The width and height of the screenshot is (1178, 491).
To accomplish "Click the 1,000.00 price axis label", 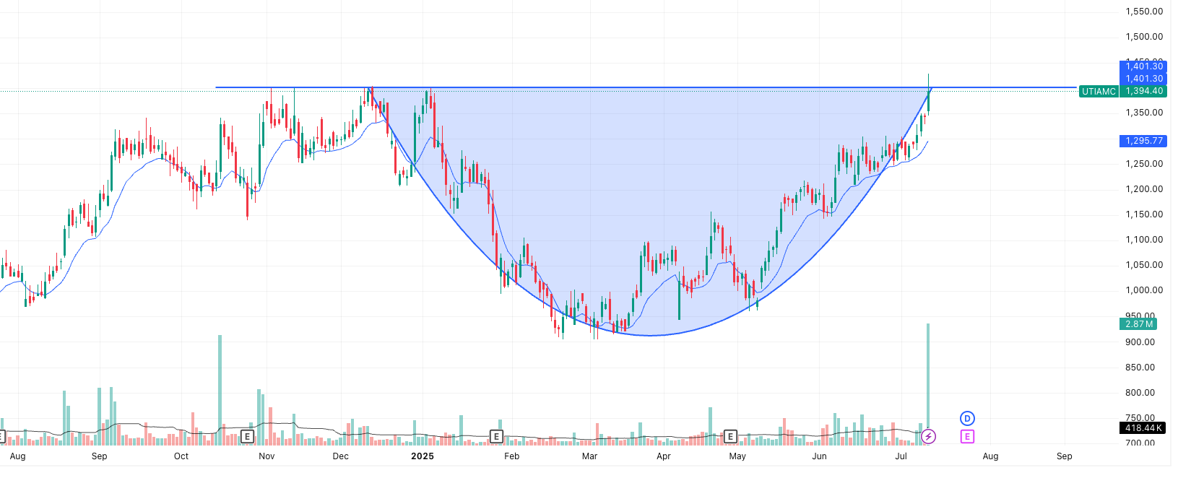I will (1144, 290).
